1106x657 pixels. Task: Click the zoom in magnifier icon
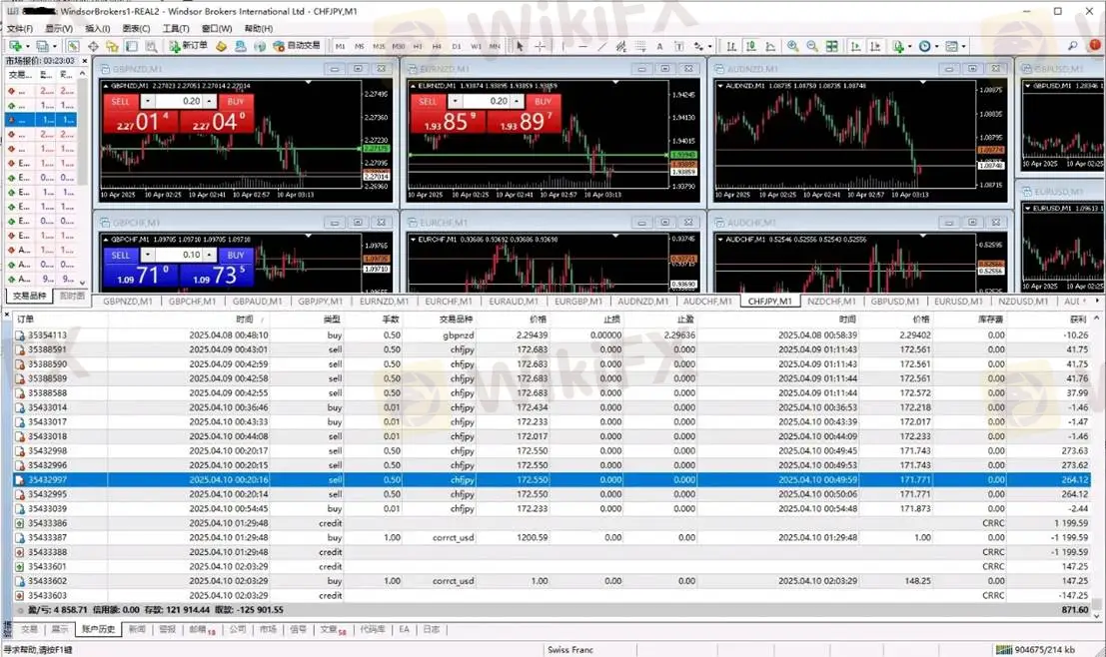click(792, 46)
